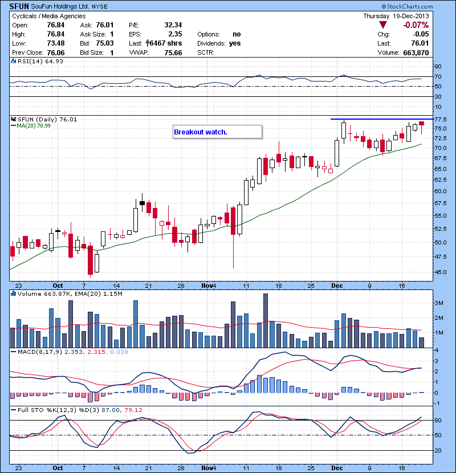Click the RSI indicator icon beside RSI(14)
The image size is (456, 473).
pos(14,61)
